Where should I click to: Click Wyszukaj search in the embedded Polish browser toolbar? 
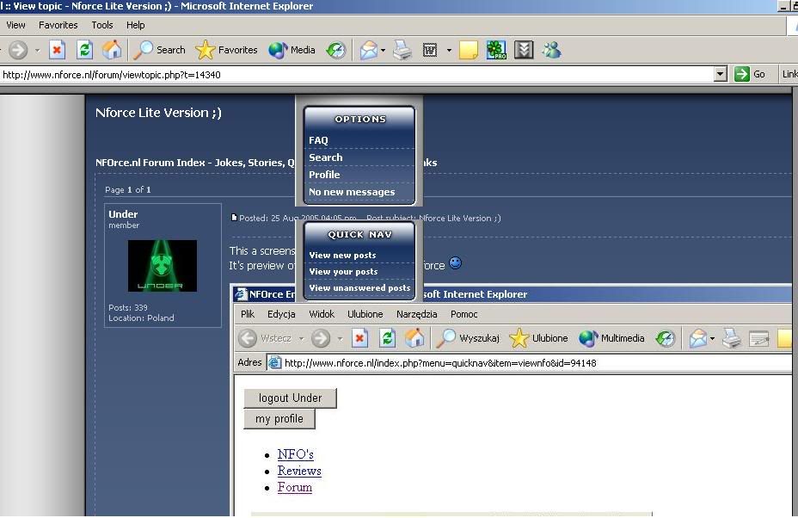click(468, 338)
